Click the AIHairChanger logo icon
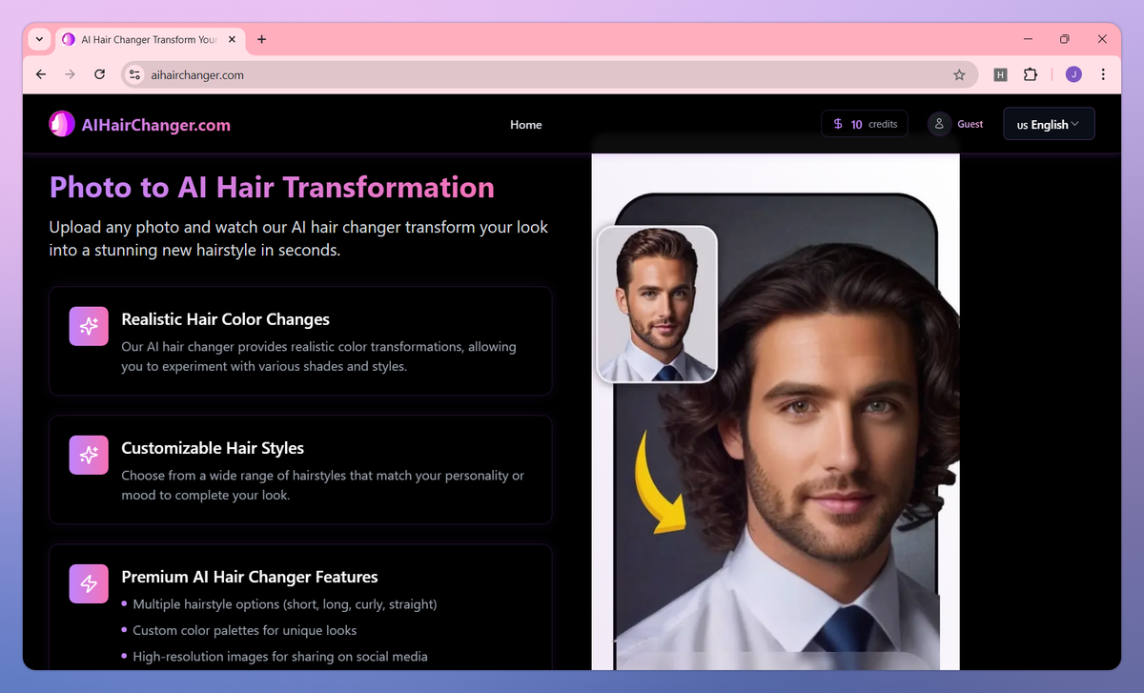This screenshot has height=693, width=1144. point(62,124)
